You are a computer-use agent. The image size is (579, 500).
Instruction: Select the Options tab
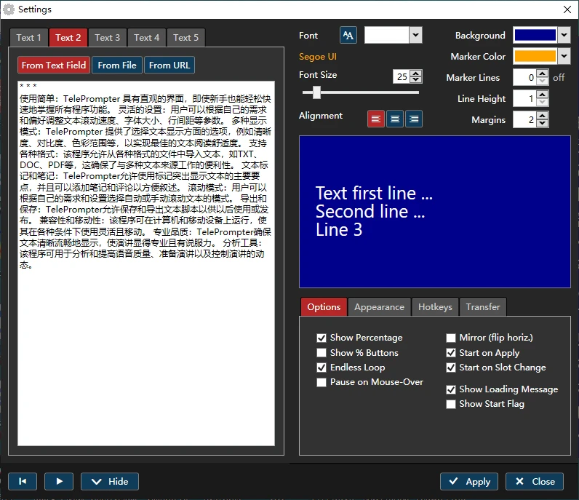324,307
